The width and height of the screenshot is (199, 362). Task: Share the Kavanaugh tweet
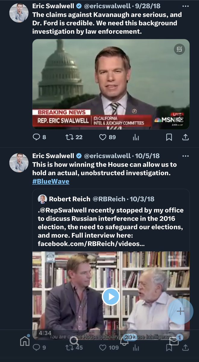point(186,137)
